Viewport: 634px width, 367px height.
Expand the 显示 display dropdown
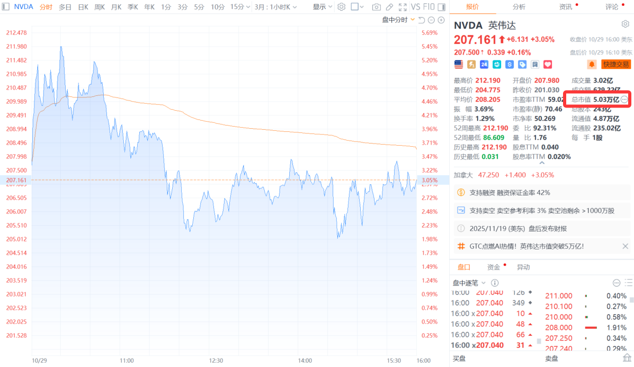(322, 7)
